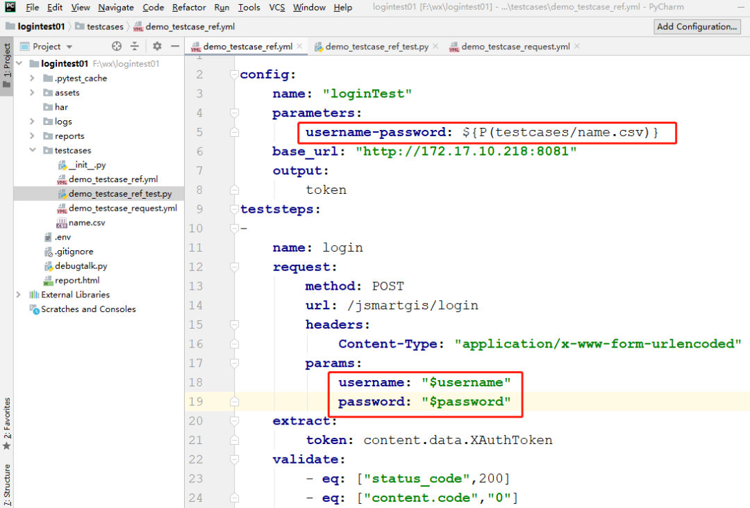Fold the request block at line 12
Screen dimensions: 750x508
pyautogui.click(x=234, y=267)
